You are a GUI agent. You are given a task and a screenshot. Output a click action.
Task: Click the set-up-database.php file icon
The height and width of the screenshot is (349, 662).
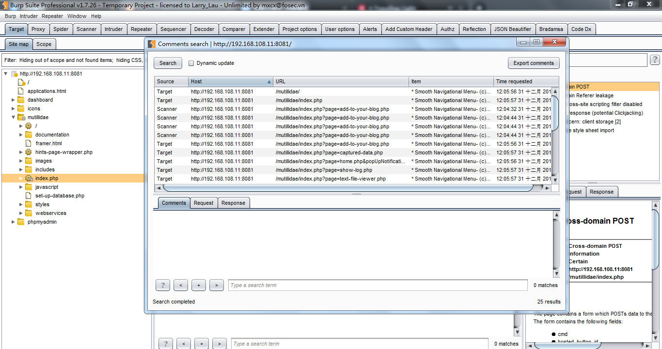pos(29,196)
